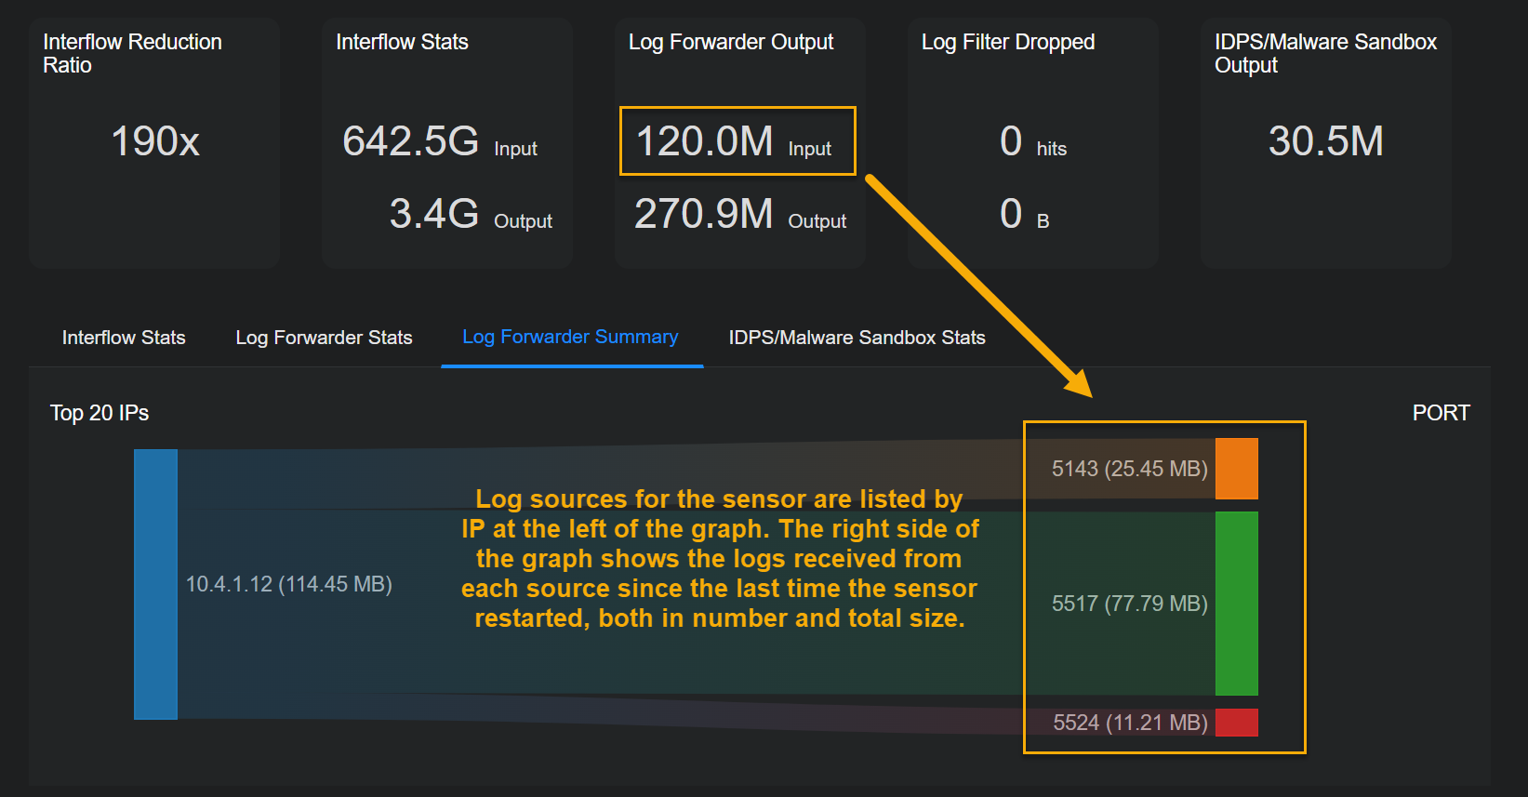Open the Interflow Stats tab

124,338
